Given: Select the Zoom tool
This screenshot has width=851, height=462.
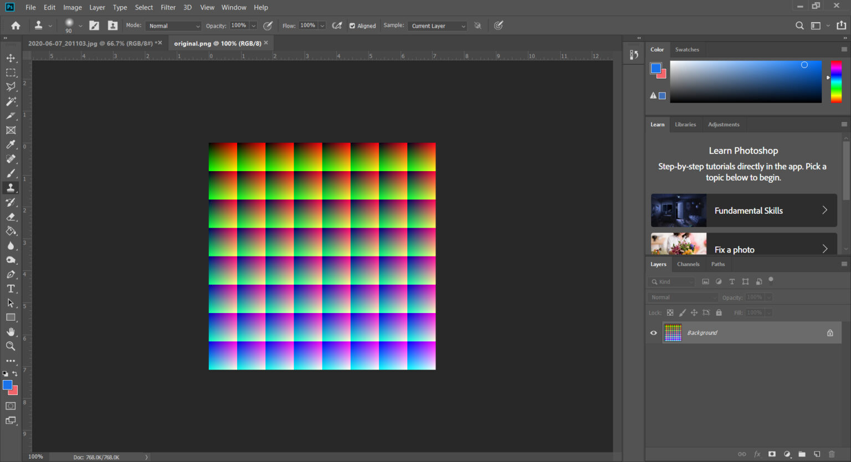Looking at the screenshot, I should click(11, 346).
